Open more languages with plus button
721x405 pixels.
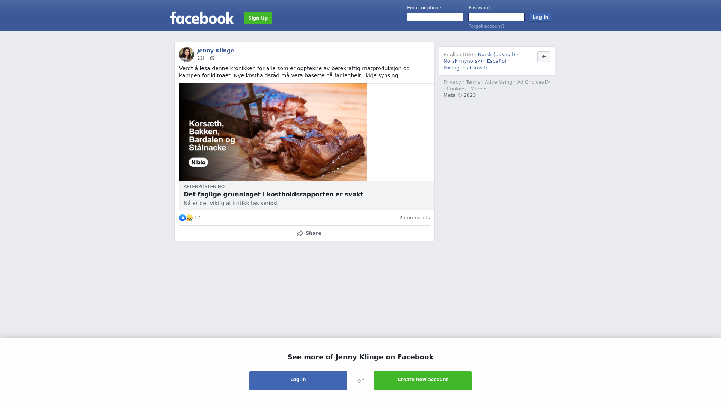pos(544,57)
